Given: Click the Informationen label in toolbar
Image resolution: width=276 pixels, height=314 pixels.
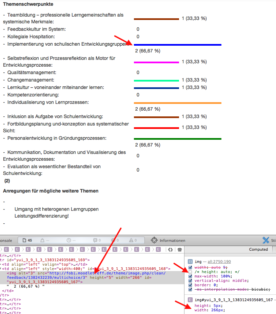Looking at the screenshot, I should point(173,241).
